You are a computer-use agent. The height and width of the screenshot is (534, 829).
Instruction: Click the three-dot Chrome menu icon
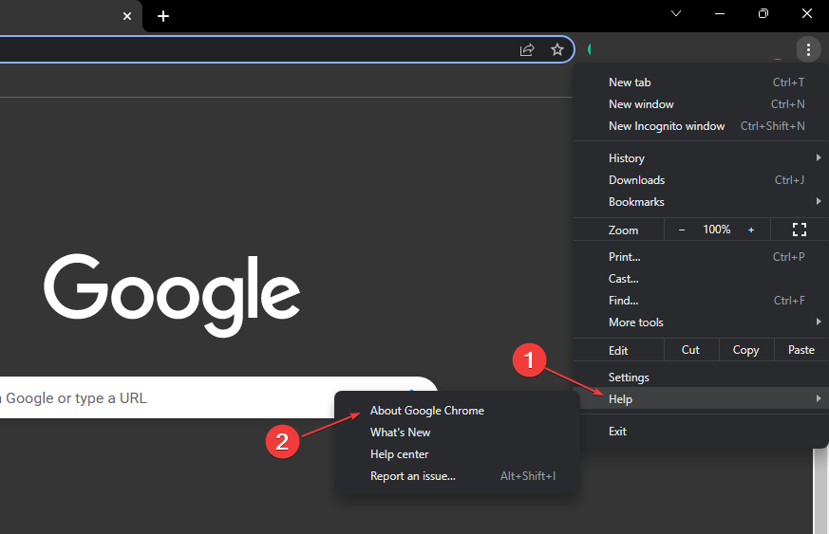pyautogui.click(x=807, y=49)
